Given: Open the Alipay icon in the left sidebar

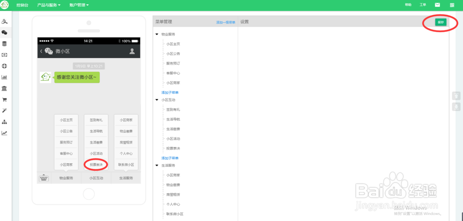Looking at the screenshot, I should point(4,22).
